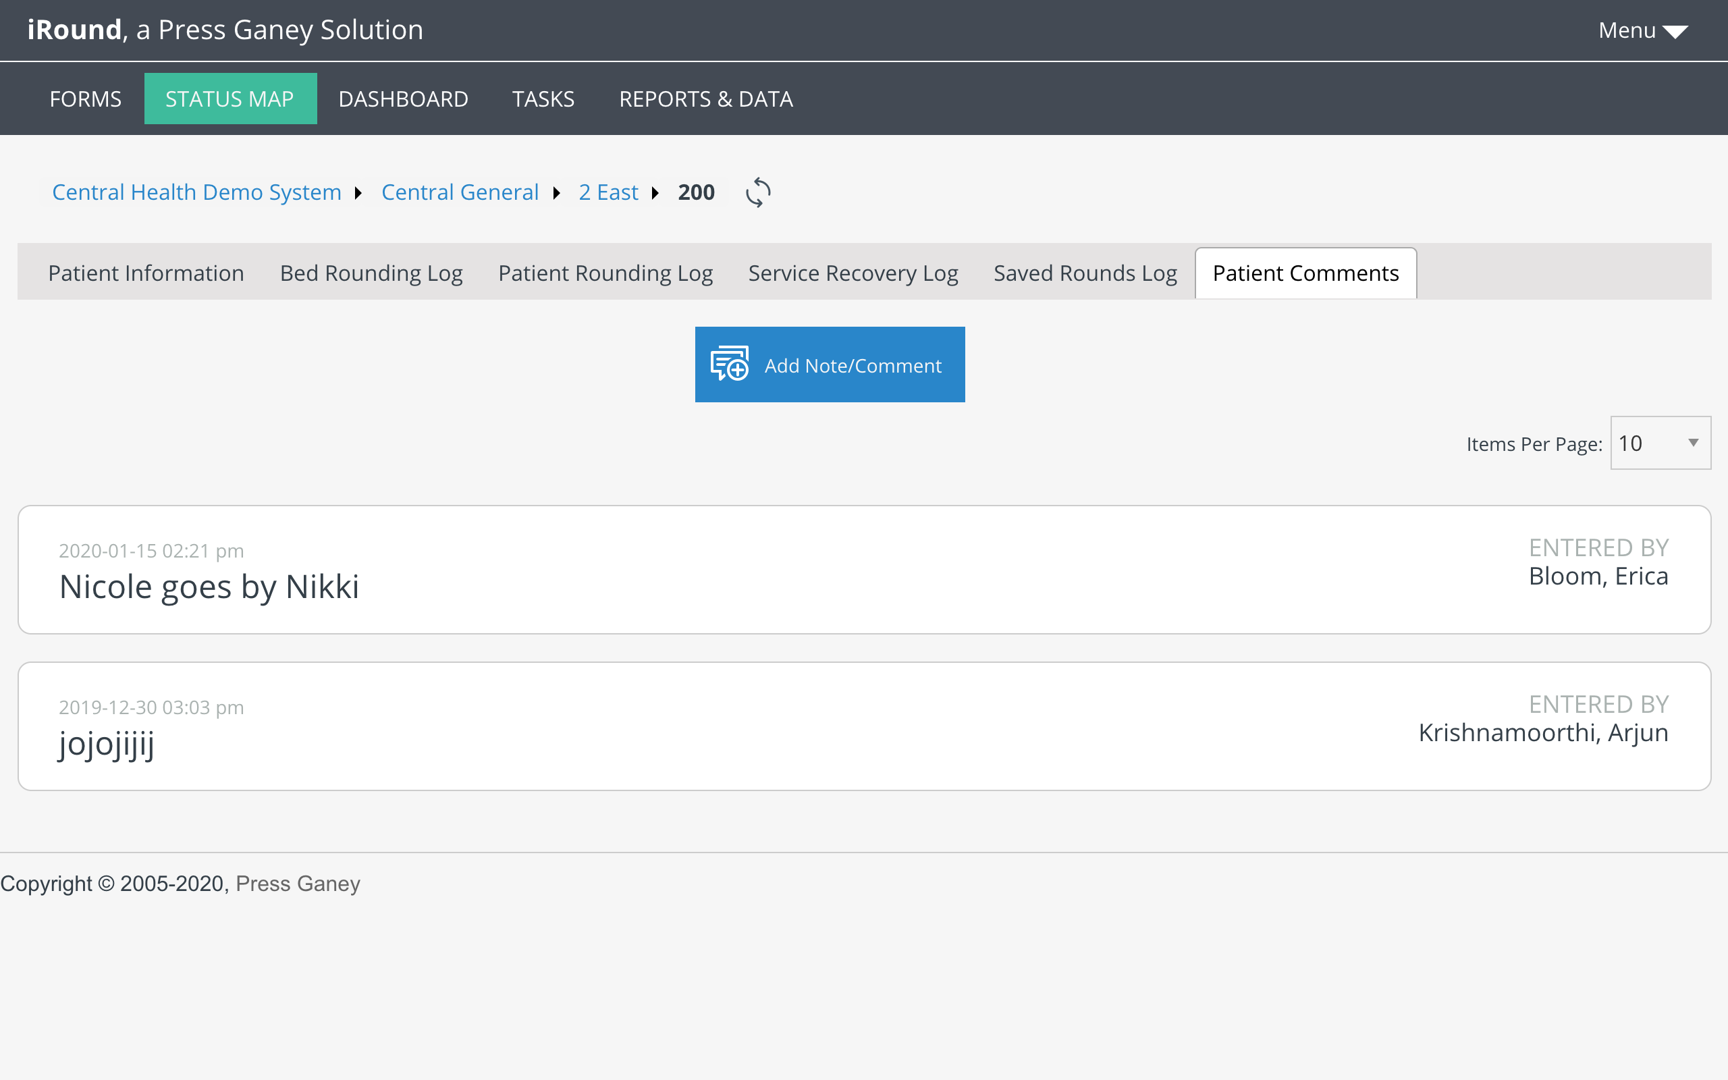Click the Add Note/Comment button
The height and width of the screenshot is (1080, 1728).
[830, 364]
